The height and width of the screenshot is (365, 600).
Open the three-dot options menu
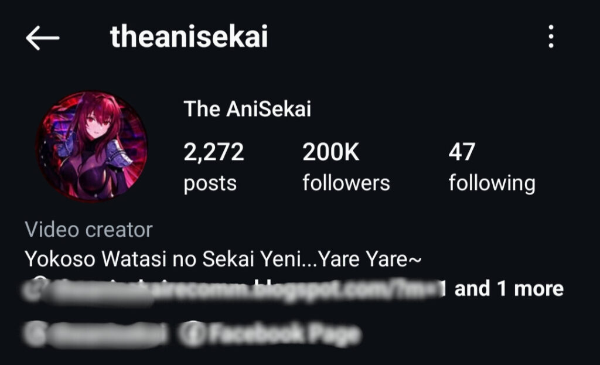(x=551, y=36)
